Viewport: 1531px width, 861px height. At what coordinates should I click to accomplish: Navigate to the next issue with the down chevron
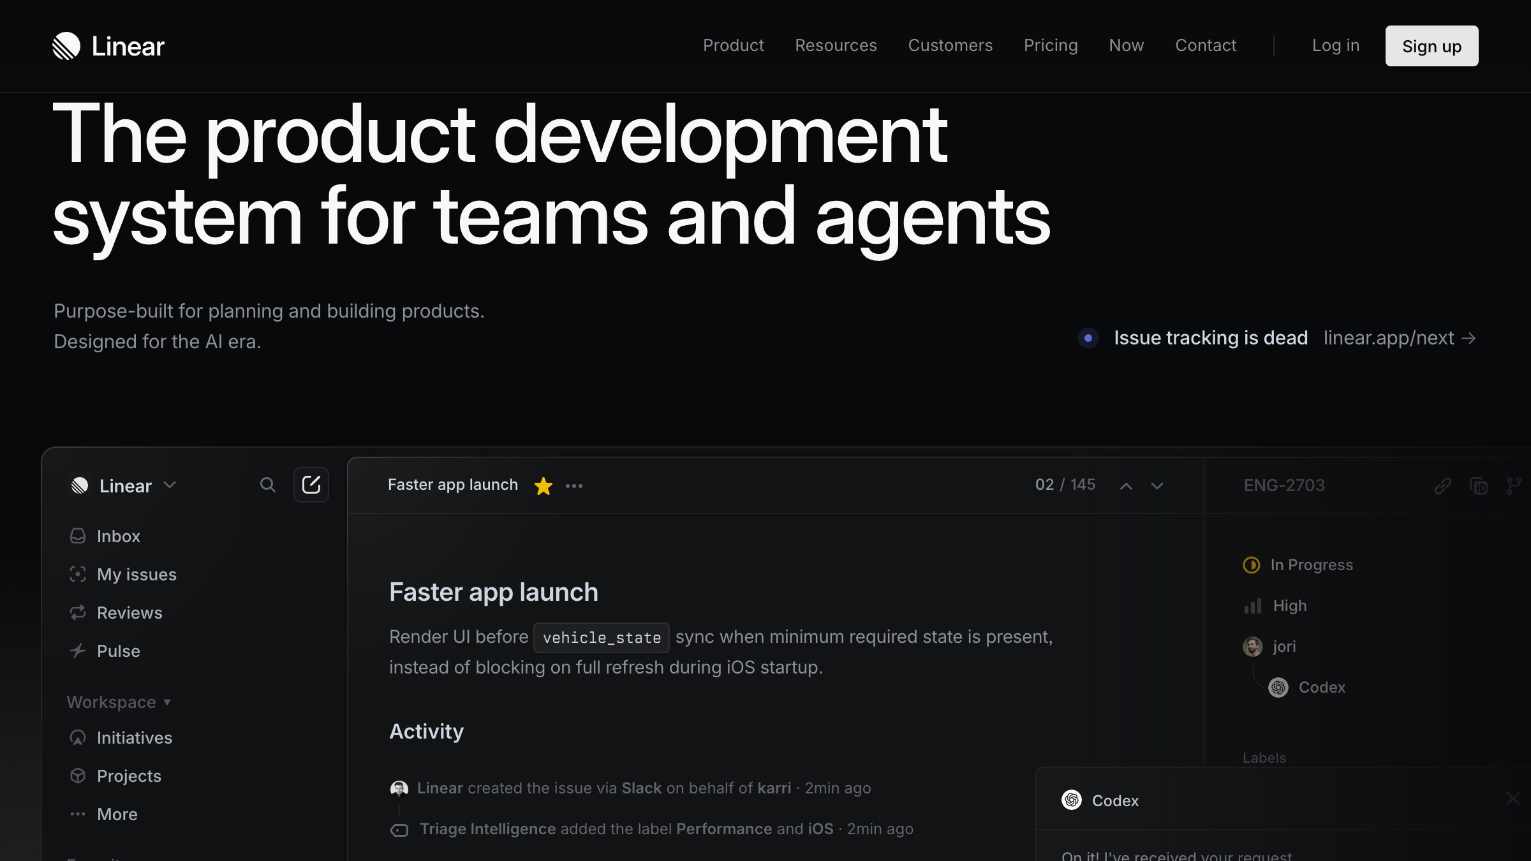click(1157, 485)
